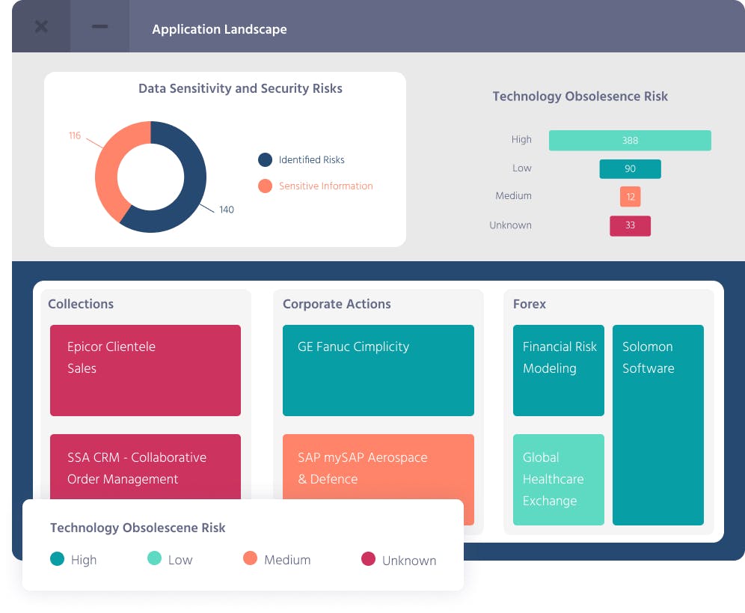Click the Technology Obsolesence Risk chart heading
The image size is (745, 613).
(580, 96)
